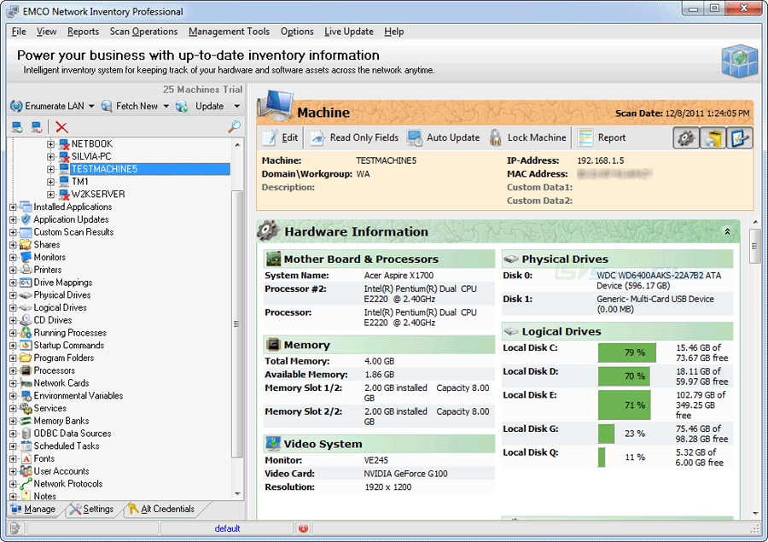
Task: Expand the Installed Applications tree node
Action: tap(13, 207)
